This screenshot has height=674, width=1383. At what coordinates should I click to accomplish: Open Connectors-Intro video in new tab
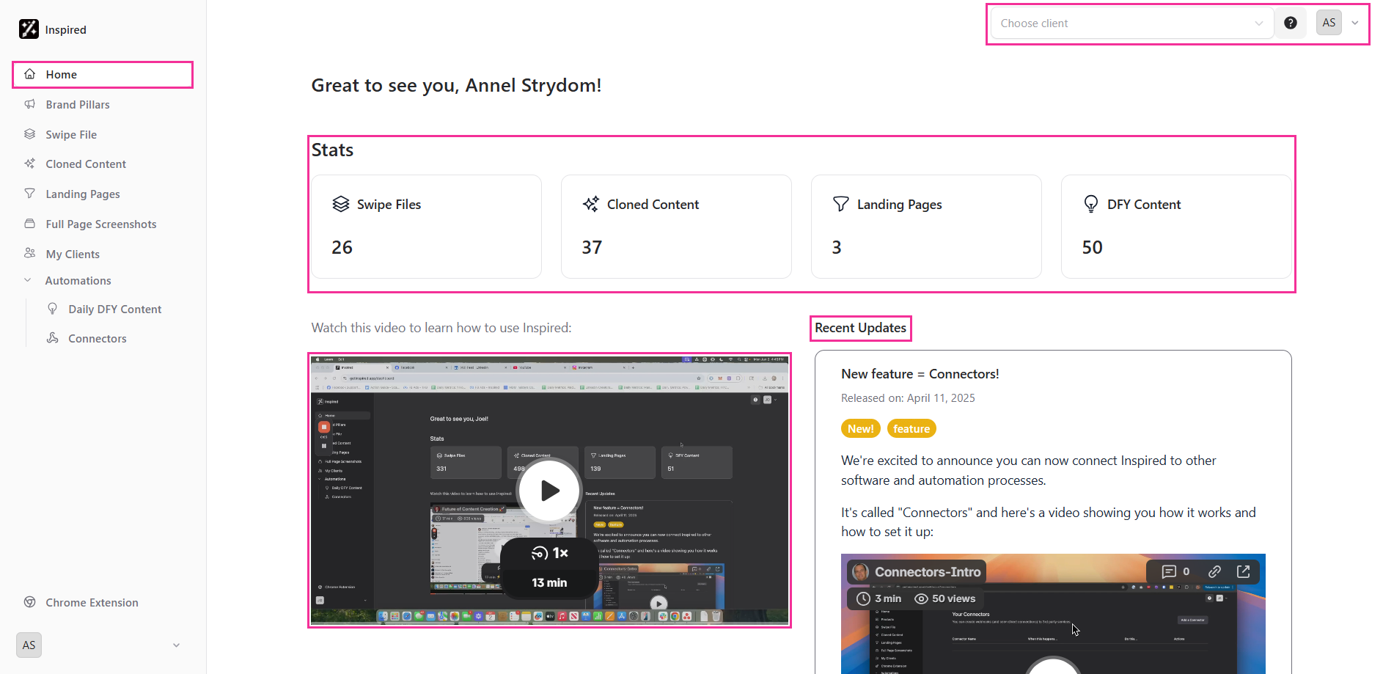[1244, 571]
